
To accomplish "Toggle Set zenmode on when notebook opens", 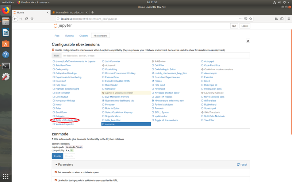I will [56, 172].
